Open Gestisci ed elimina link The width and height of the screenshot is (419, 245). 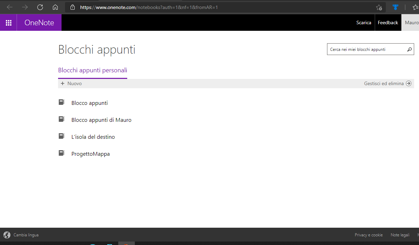(x=384, y=83)
